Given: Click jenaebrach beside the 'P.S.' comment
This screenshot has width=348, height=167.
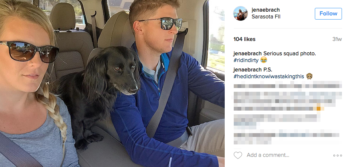Looking at the screenshot, I should [x=247, y=70].
